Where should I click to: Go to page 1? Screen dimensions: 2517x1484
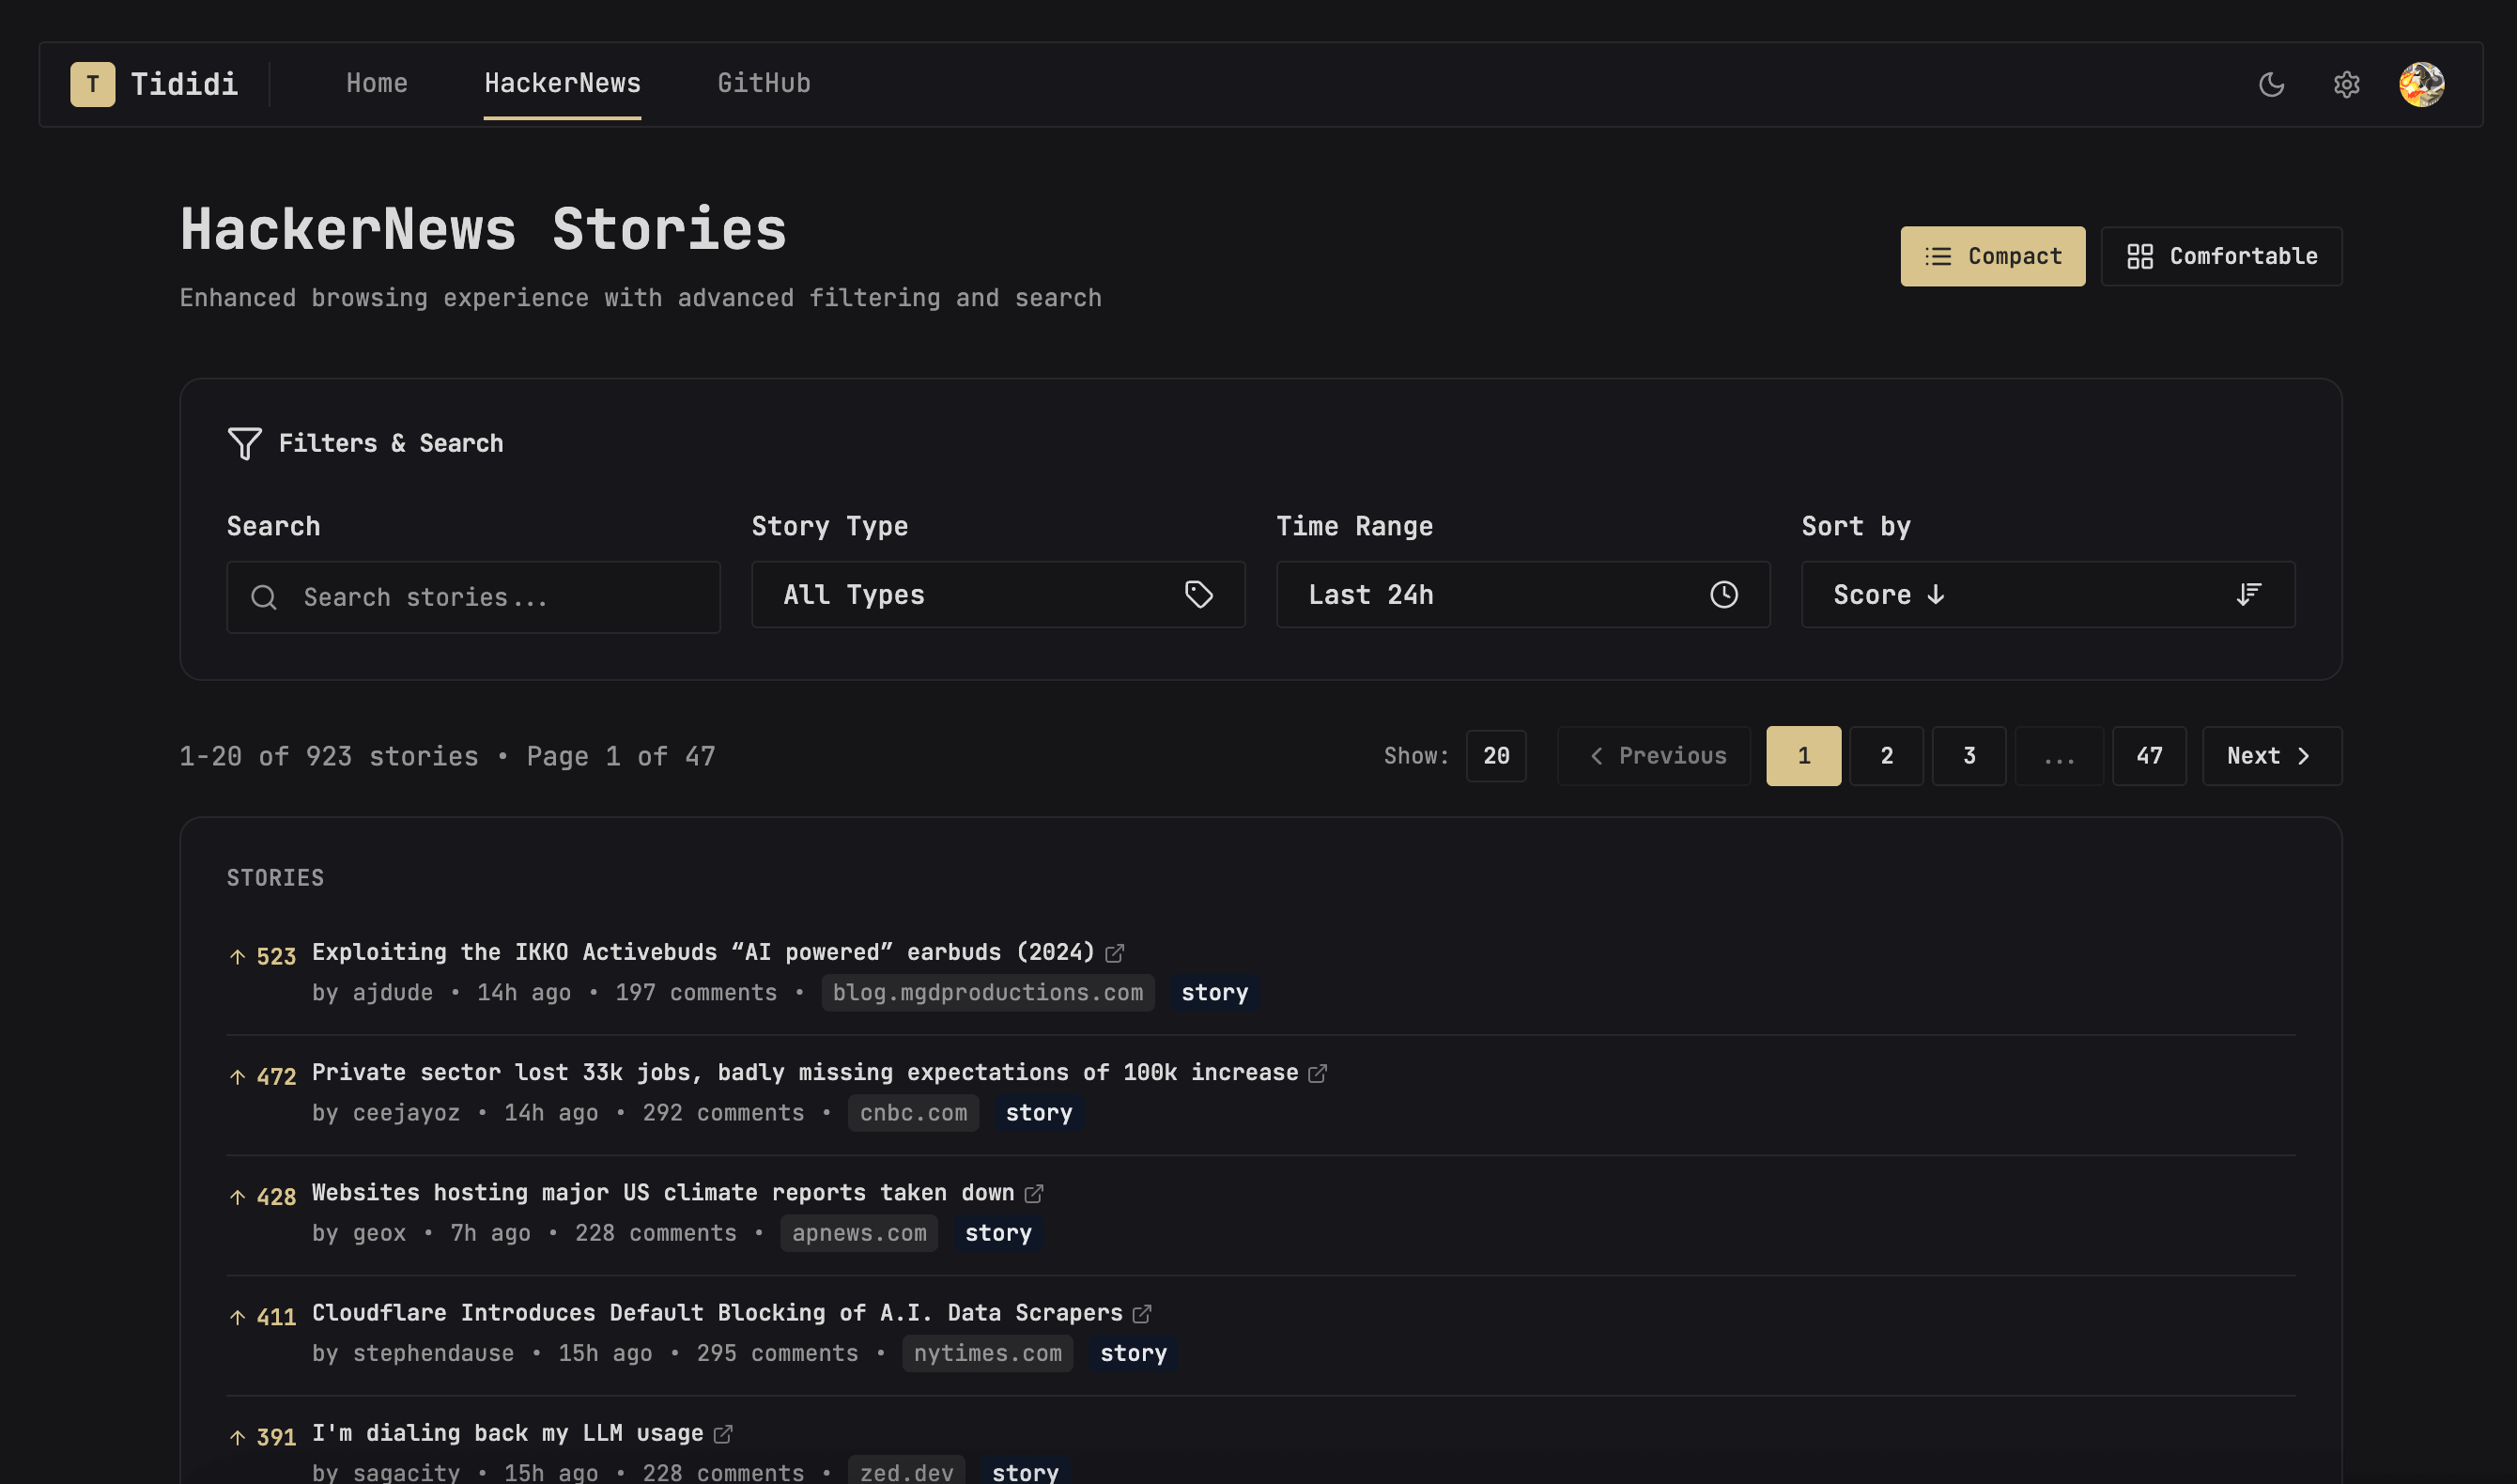click(x=1803, y=755)
